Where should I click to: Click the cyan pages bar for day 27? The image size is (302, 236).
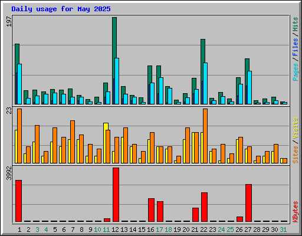click(x=250, y=87)
